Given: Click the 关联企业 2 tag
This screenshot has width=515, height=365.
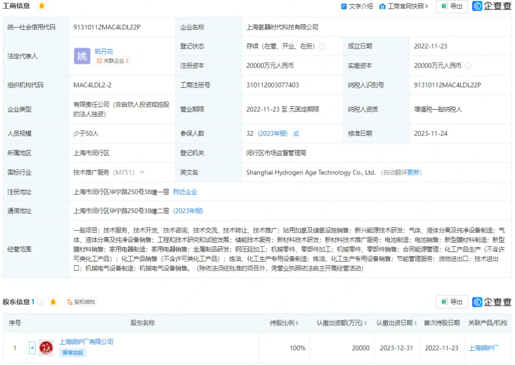Looking at the screenshot, I should (113, 61).
